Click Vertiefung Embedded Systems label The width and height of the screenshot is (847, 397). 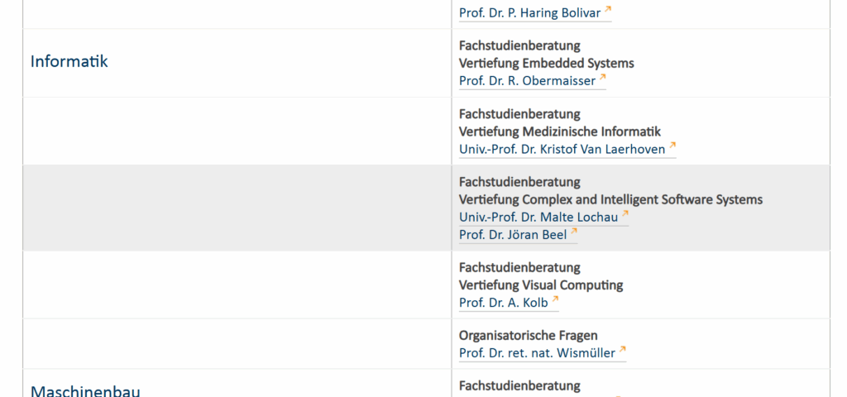tap(546, 63)
